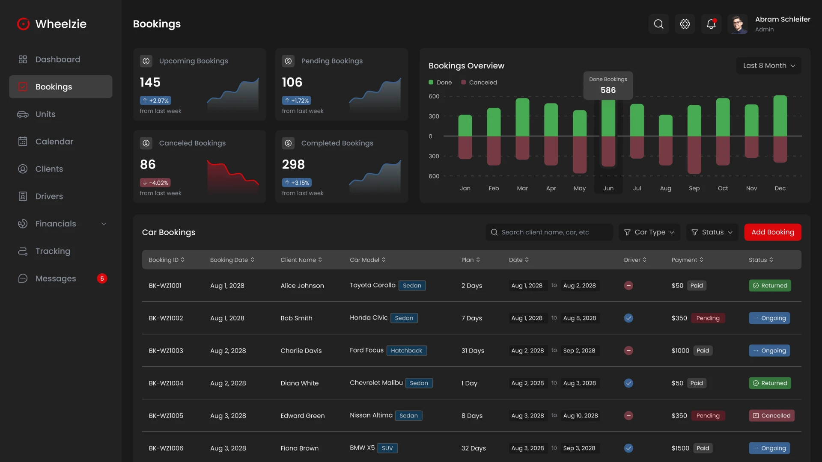Screen dimensions: 822x462
Task: Click the Messages chat bubble icon
Action: (23, 278)
